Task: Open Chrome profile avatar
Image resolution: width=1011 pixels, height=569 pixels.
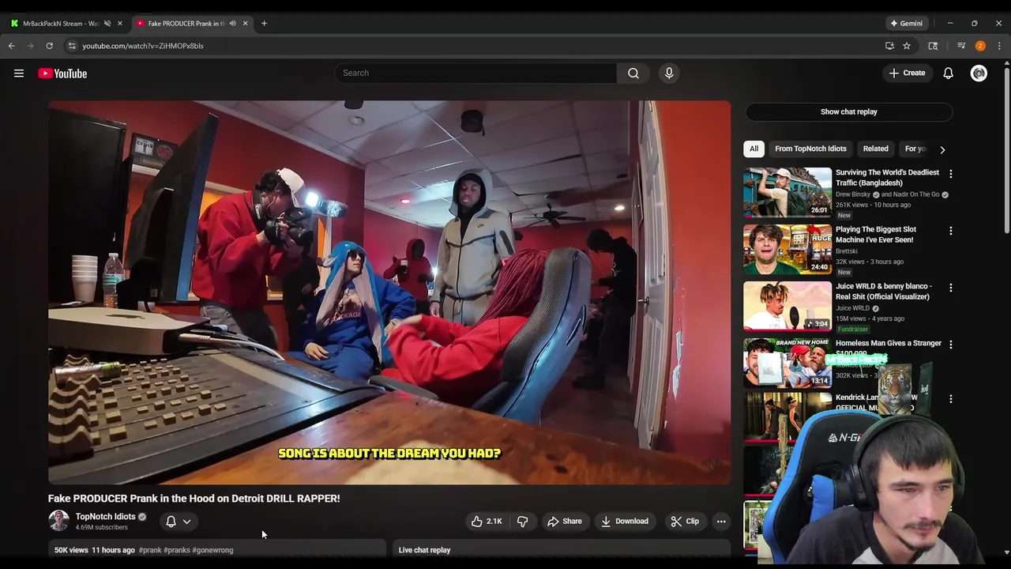Action: tap(980, 46)
